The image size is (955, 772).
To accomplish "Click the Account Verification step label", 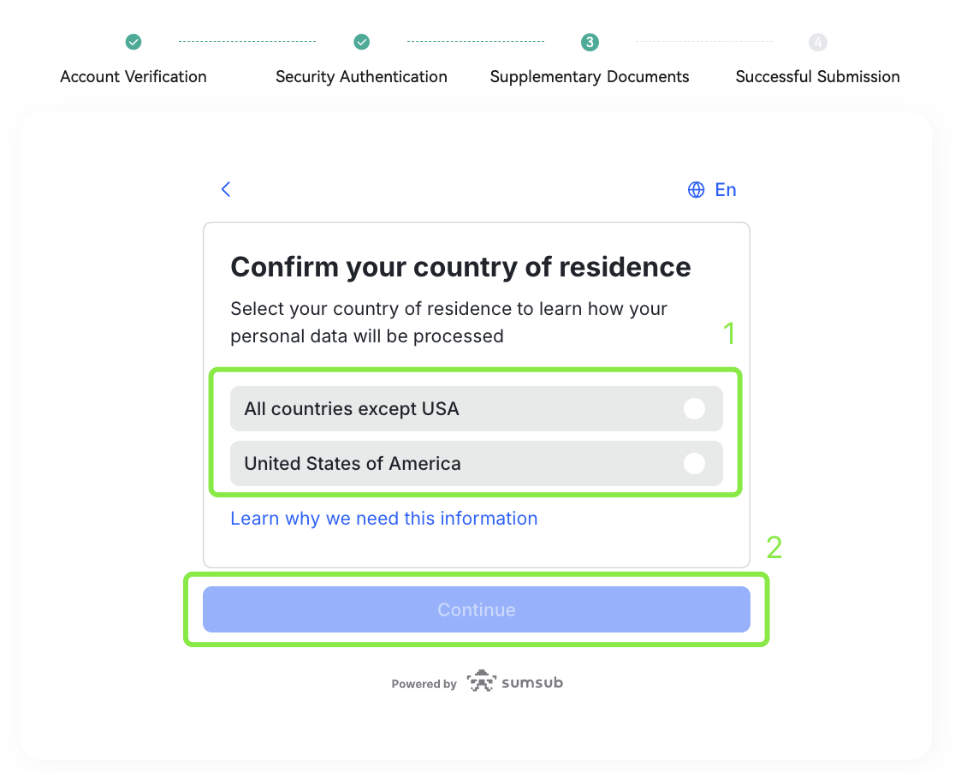I will pos(133,77).
